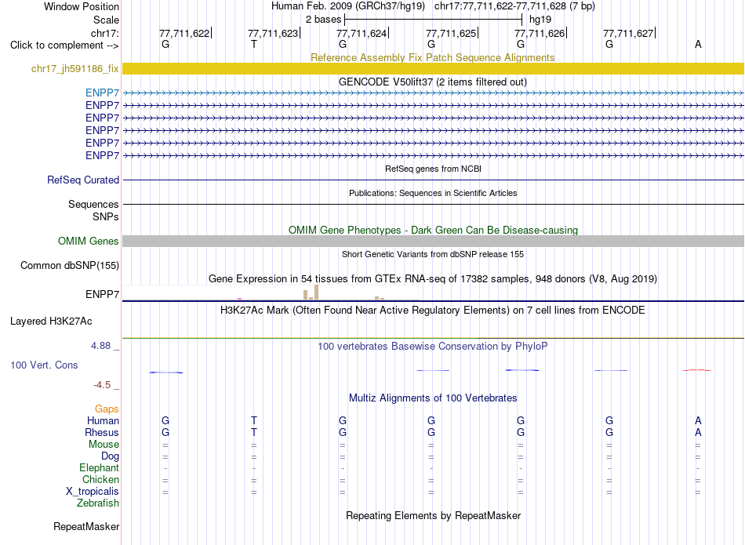The image size is (745, 545).
Task: Click the Chicken species label
Action: point(100,479)
